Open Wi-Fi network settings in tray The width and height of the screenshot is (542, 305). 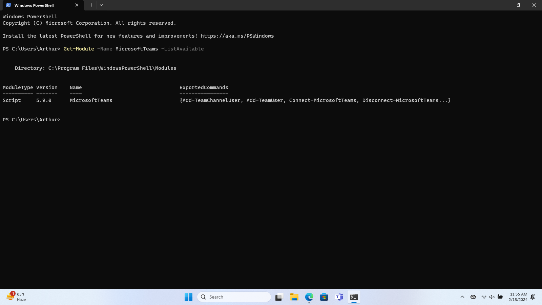(484, 297)
